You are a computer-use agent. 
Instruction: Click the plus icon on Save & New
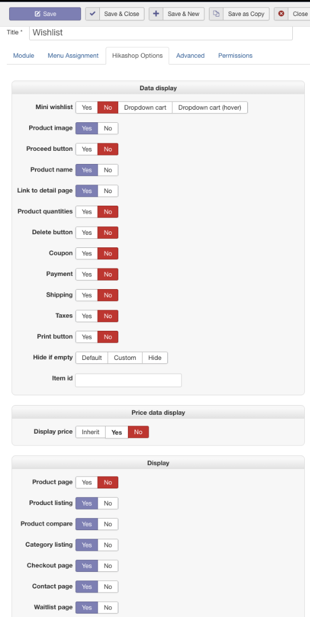coord(156,14)
